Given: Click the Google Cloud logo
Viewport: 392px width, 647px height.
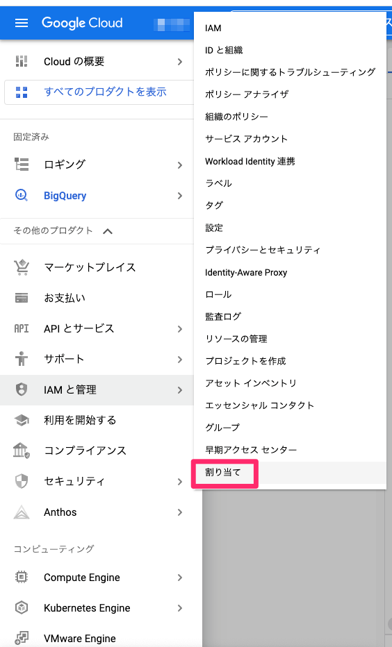Looking at the screenshot, I should pyautogui.click(x=82, y=23).
